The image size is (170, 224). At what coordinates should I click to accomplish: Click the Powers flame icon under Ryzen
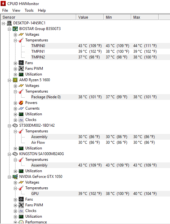click(x=21, y=103)
